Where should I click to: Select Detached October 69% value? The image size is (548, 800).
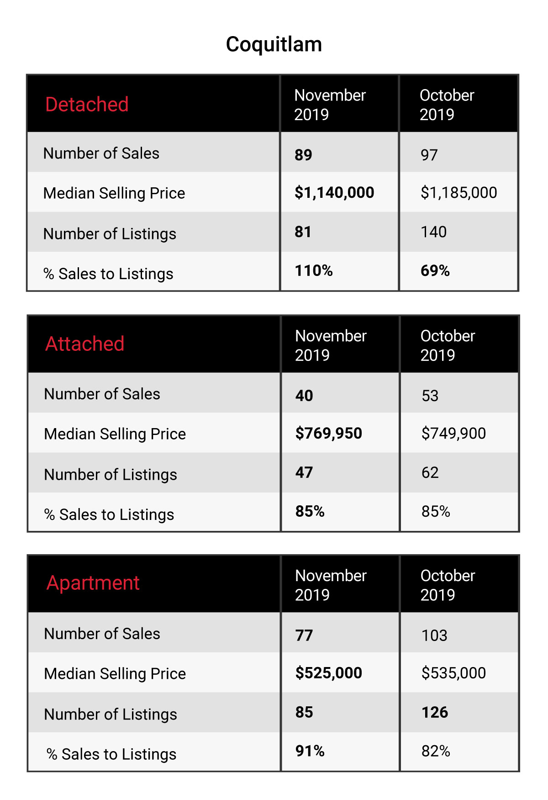[x=435, y=270]
